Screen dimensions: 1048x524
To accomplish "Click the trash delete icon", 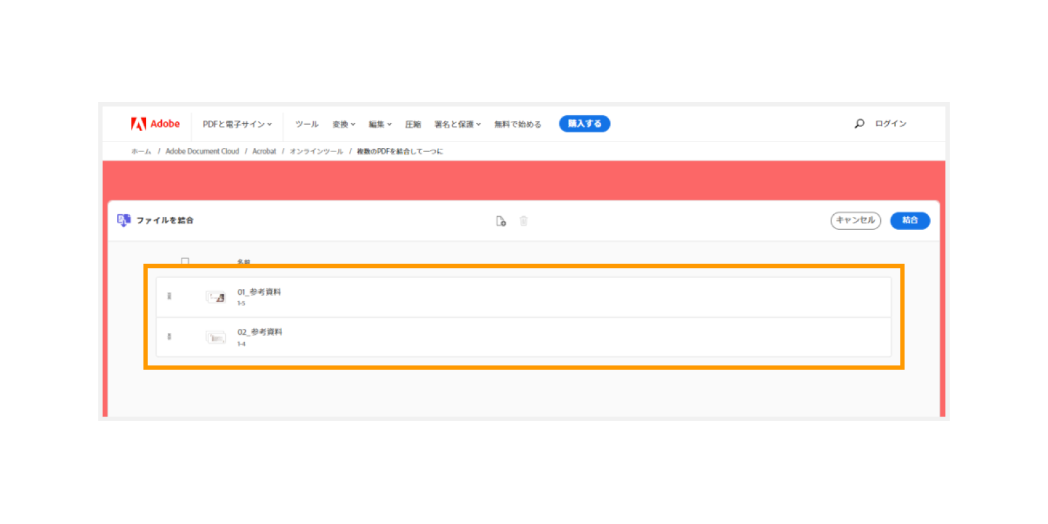I will point(523,221).
